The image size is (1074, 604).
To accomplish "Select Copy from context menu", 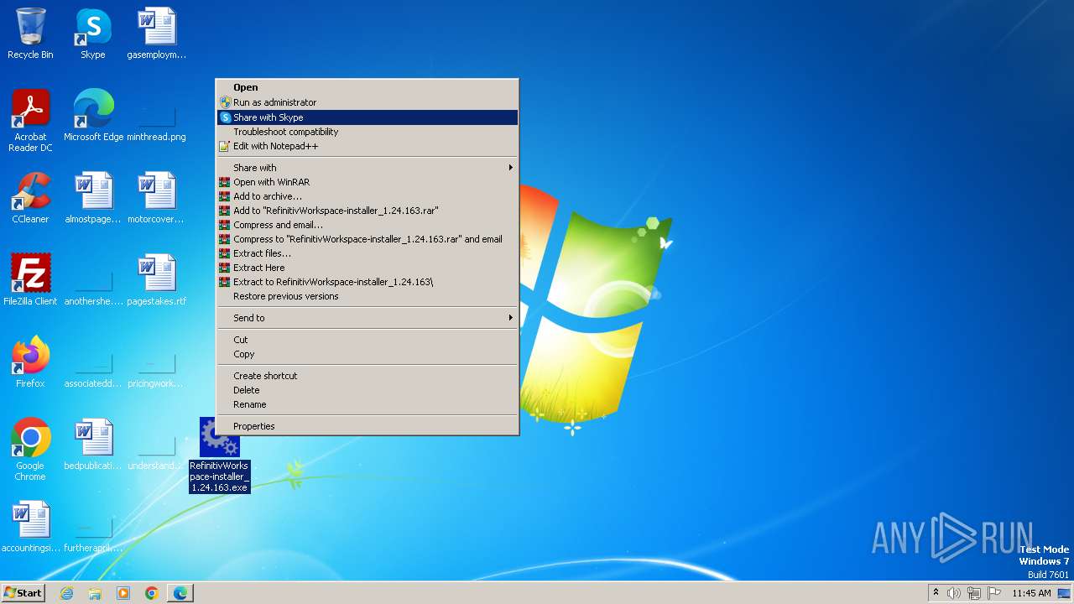I will [368, 354].
